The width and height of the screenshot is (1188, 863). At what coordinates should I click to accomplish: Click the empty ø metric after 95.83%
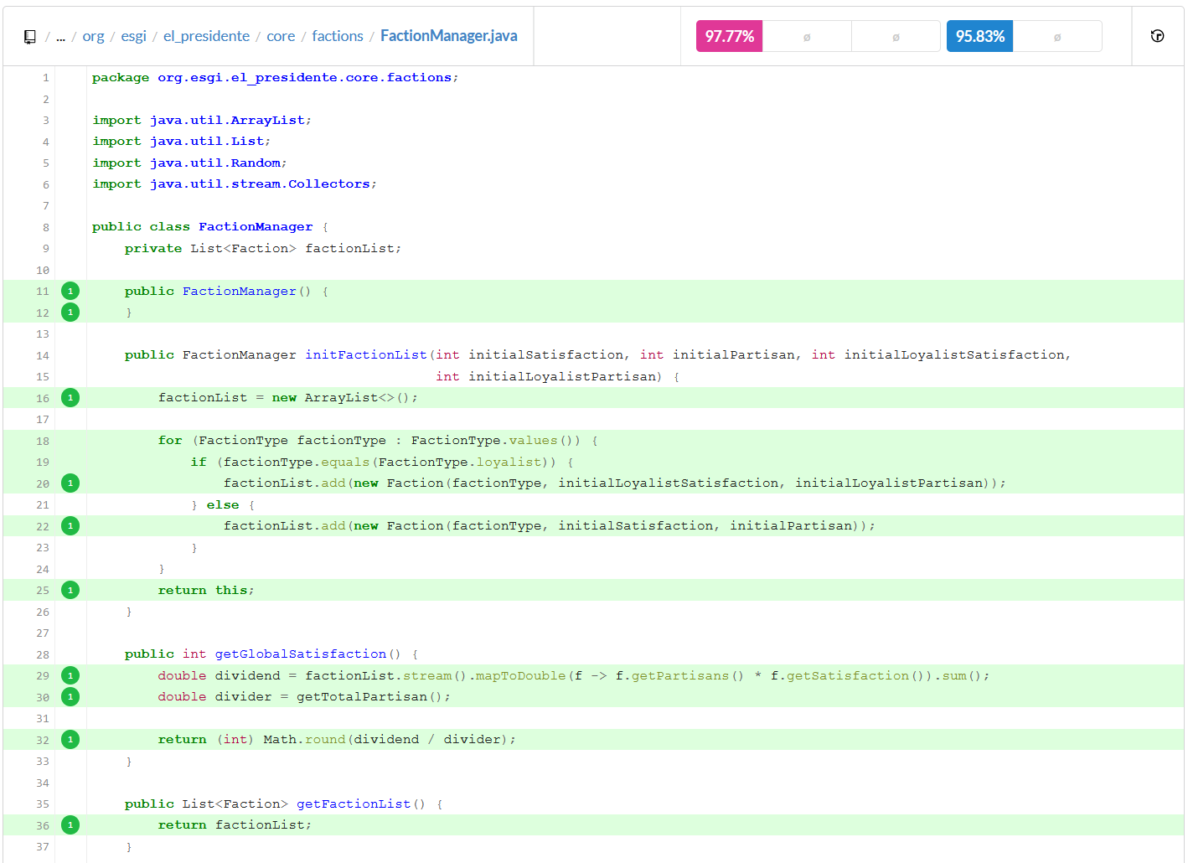1057,37
